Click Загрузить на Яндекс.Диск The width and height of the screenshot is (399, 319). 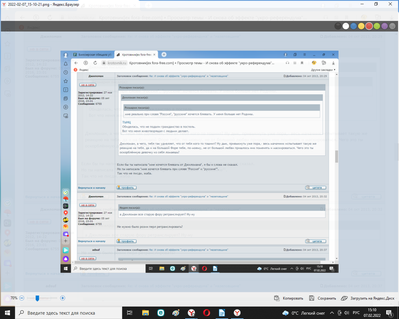point(368,298)
